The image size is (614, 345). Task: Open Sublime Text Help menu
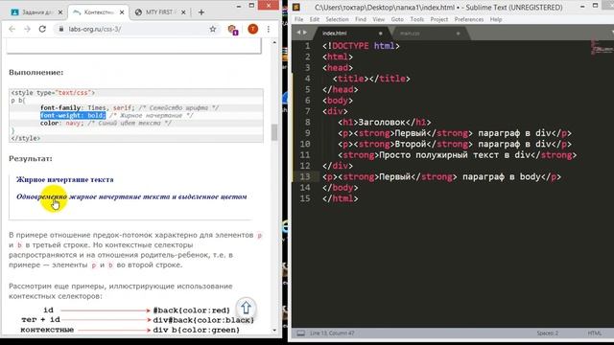[x=496, y=19]
